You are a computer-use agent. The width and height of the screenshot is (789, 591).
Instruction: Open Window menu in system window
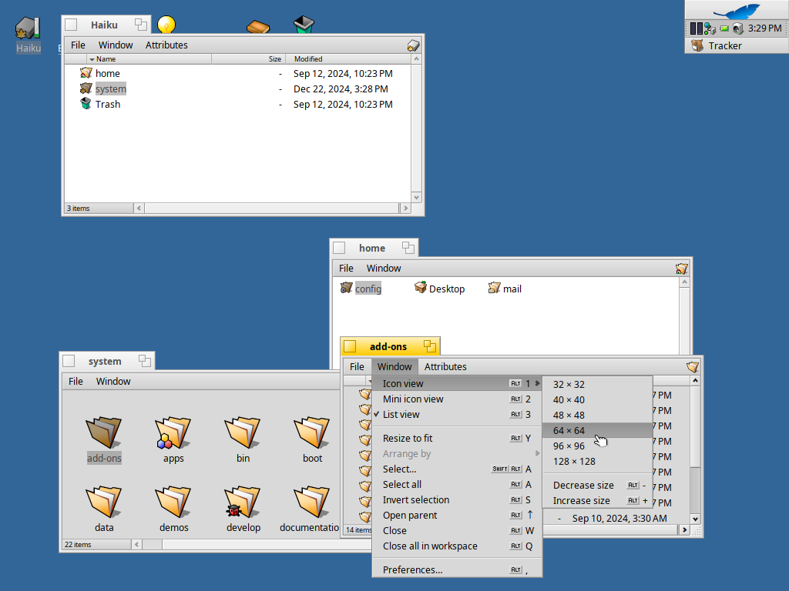[x=113, y=382]
